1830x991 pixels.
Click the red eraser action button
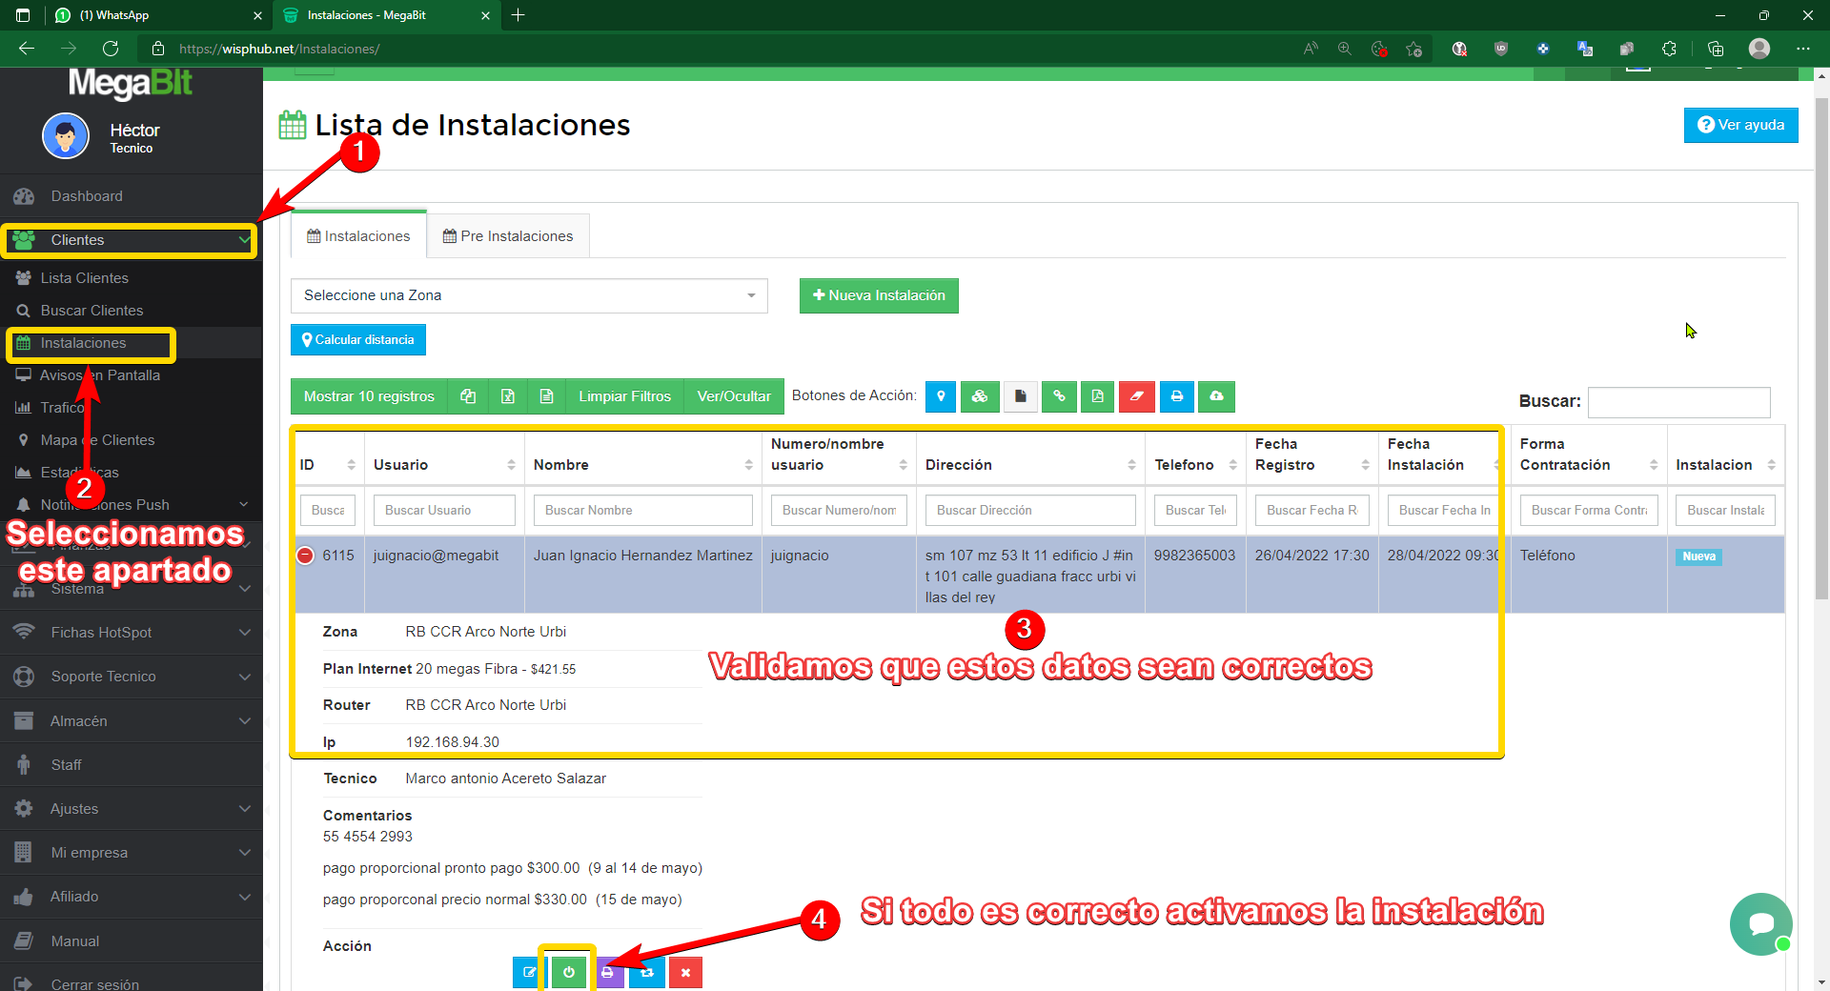(1137, 396)
